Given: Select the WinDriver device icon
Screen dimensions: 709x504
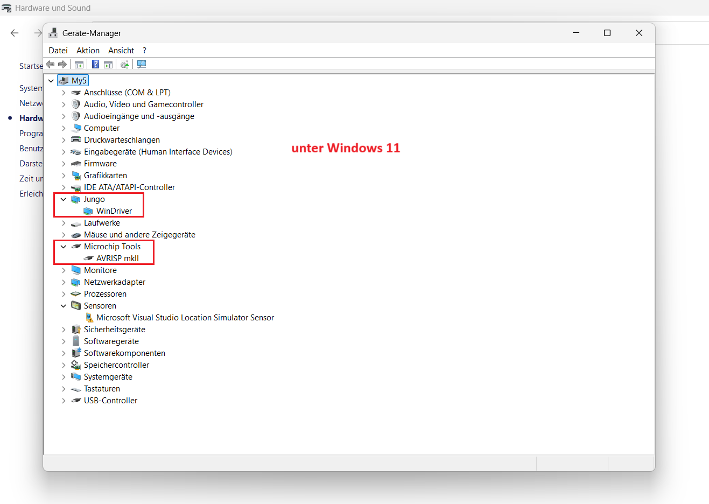Looking at the screenshot, I should click(88, 211).
